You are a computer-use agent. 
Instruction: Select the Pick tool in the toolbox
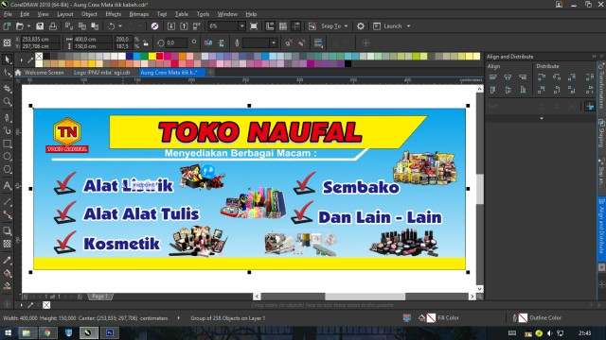pos(7,59)
